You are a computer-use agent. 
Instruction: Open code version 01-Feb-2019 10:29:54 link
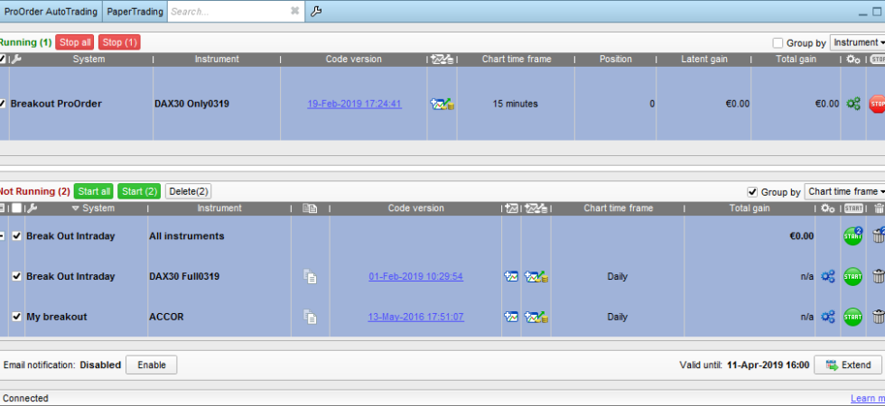[x=416, y=276]
